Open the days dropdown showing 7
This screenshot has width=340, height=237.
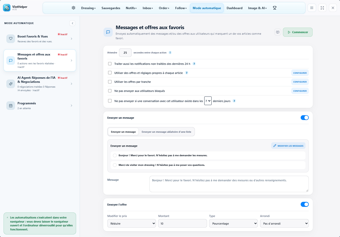coord(208,101)
